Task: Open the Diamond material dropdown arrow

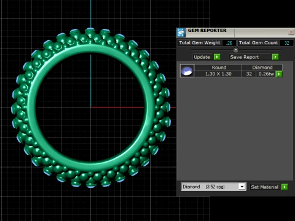Action: click(242, 187)
